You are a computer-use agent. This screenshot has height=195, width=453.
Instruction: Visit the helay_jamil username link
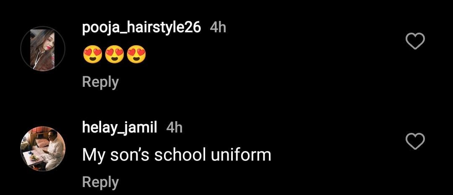pos(120,127)
